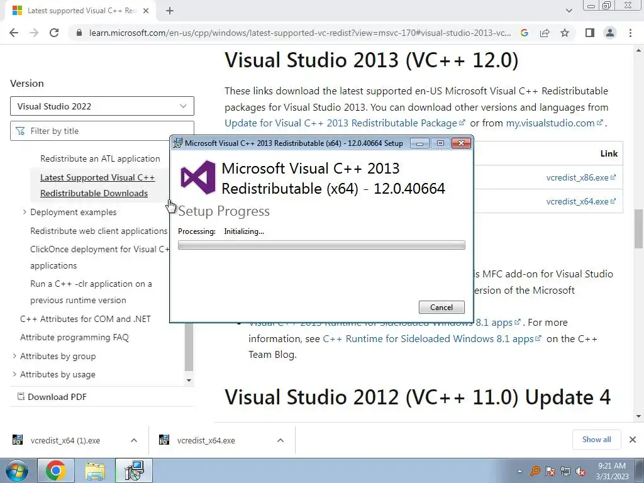The height and width of the screenshot is (483, 644).
Task: Close the Visual C++ setup dialog
Action: pyautogui.click(x=461, y=143)
